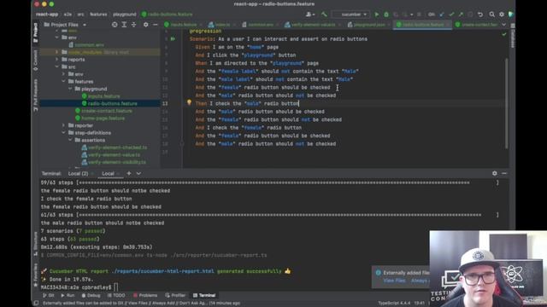Viewport: 547px width, 307px height.
Task: Open Project panel options gear
Action: (x=146, y=25)
